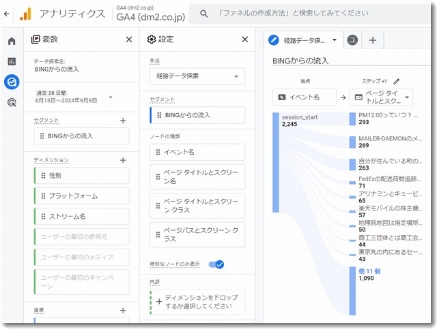This screenshot has width=437, height=329.
Task: Close the 変数 panel
Action: click(x=128, y=40)
